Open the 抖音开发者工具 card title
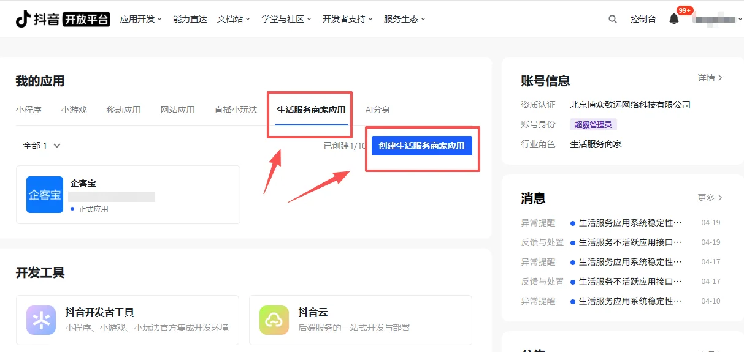Image resolution: width=744 pixels, height=352 pixels. point(100,312)
